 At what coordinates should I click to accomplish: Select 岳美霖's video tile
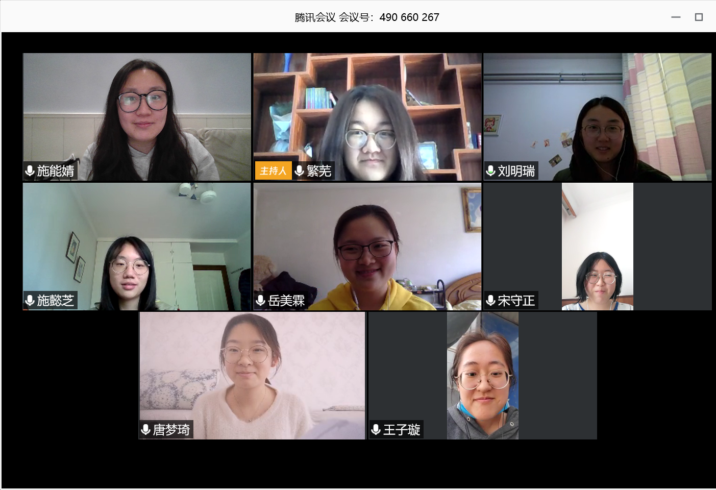(367, 247)
